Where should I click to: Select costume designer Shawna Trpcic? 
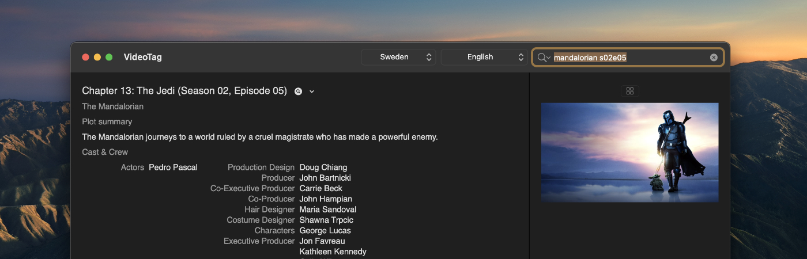(326, 220)
